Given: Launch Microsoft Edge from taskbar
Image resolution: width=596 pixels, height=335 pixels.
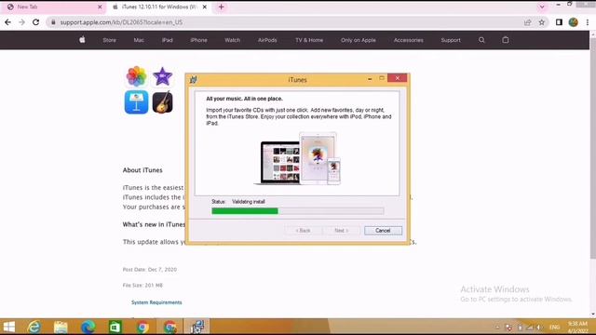Looking at the screenshot, I should click(x=88, y=327).
